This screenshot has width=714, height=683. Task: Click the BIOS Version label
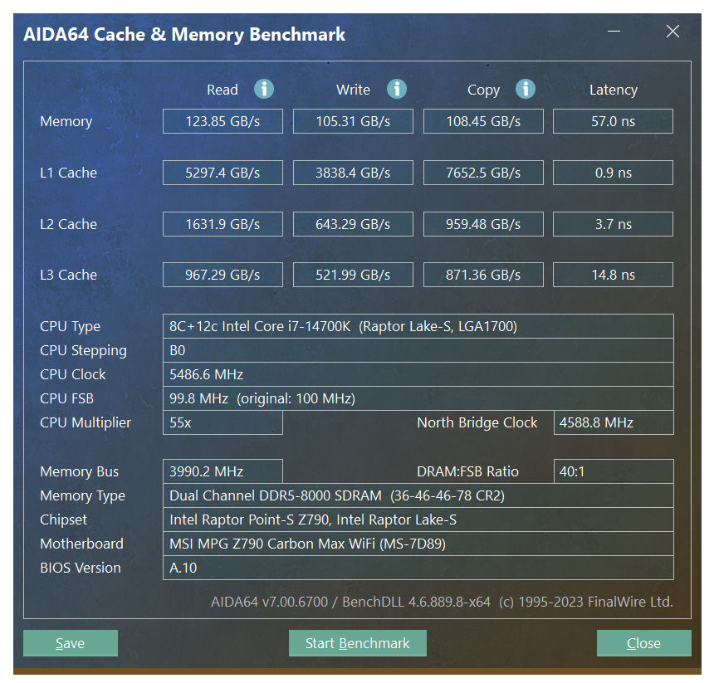pyautogui.click(x=81, y=568)
